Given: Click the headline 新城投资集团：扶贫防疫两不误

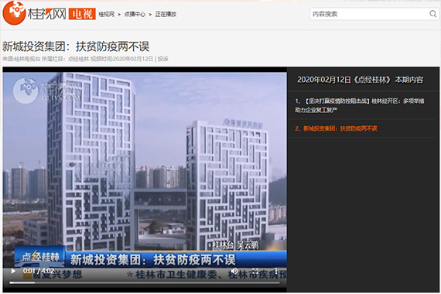Looking at the screenshot, I should tap(76, 46).
